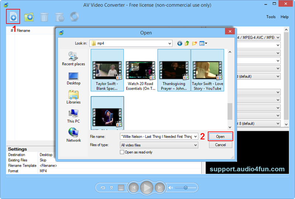295x199 pixels.
Task: Expand the '(default)' dropdown in main window
Action: pyautogui.click(x=278, y=76)
